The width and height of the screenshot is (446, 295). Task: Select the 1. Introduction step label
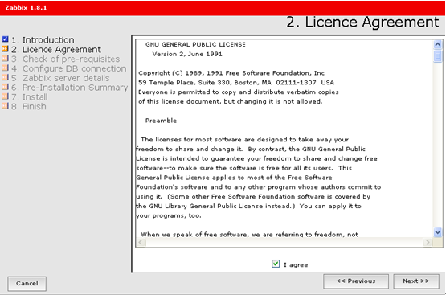[x=43, y=40]
